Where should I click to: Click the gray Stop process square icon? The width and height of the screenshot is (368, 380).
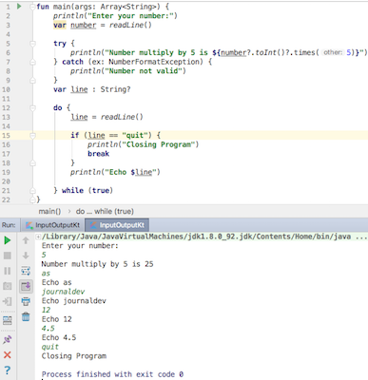8,256
